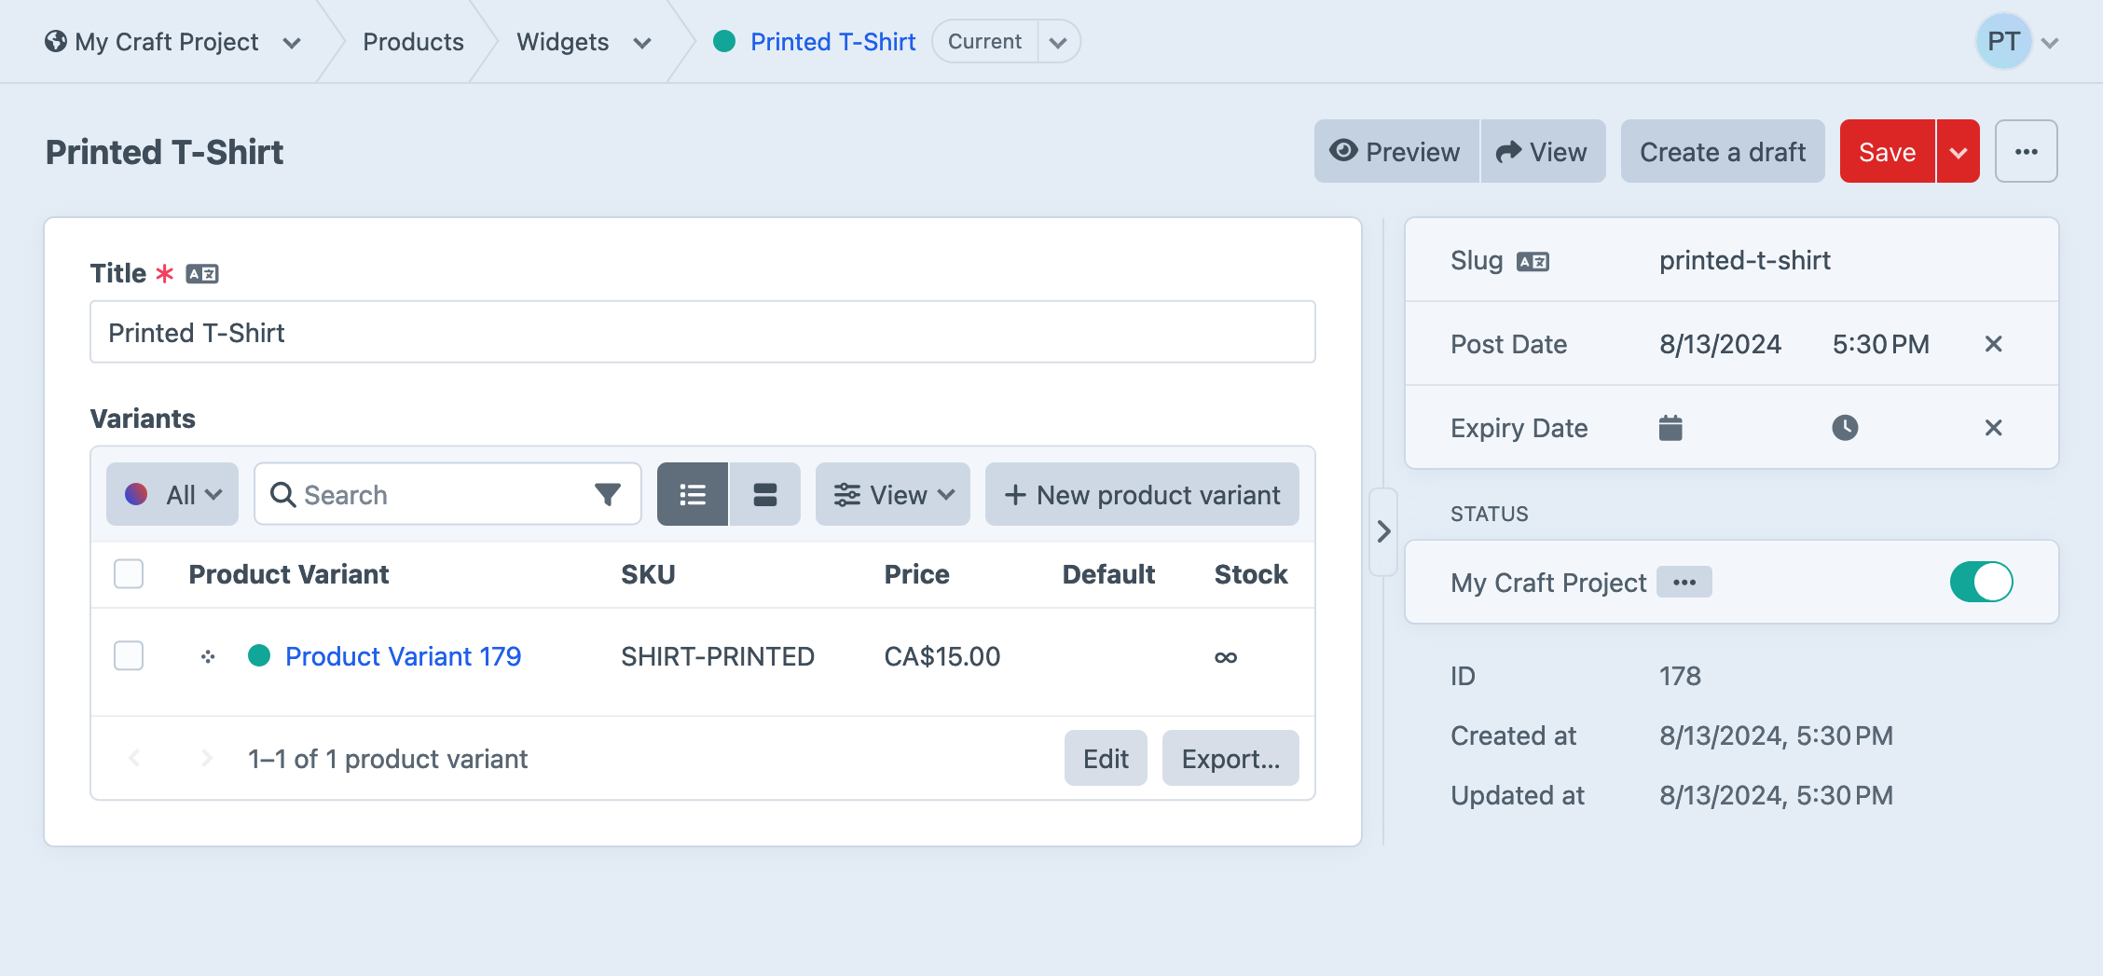Viewport: 2103px width, 976px height.
Task: Select the Product Variant 179 checkbox
Action: [129, 656]
